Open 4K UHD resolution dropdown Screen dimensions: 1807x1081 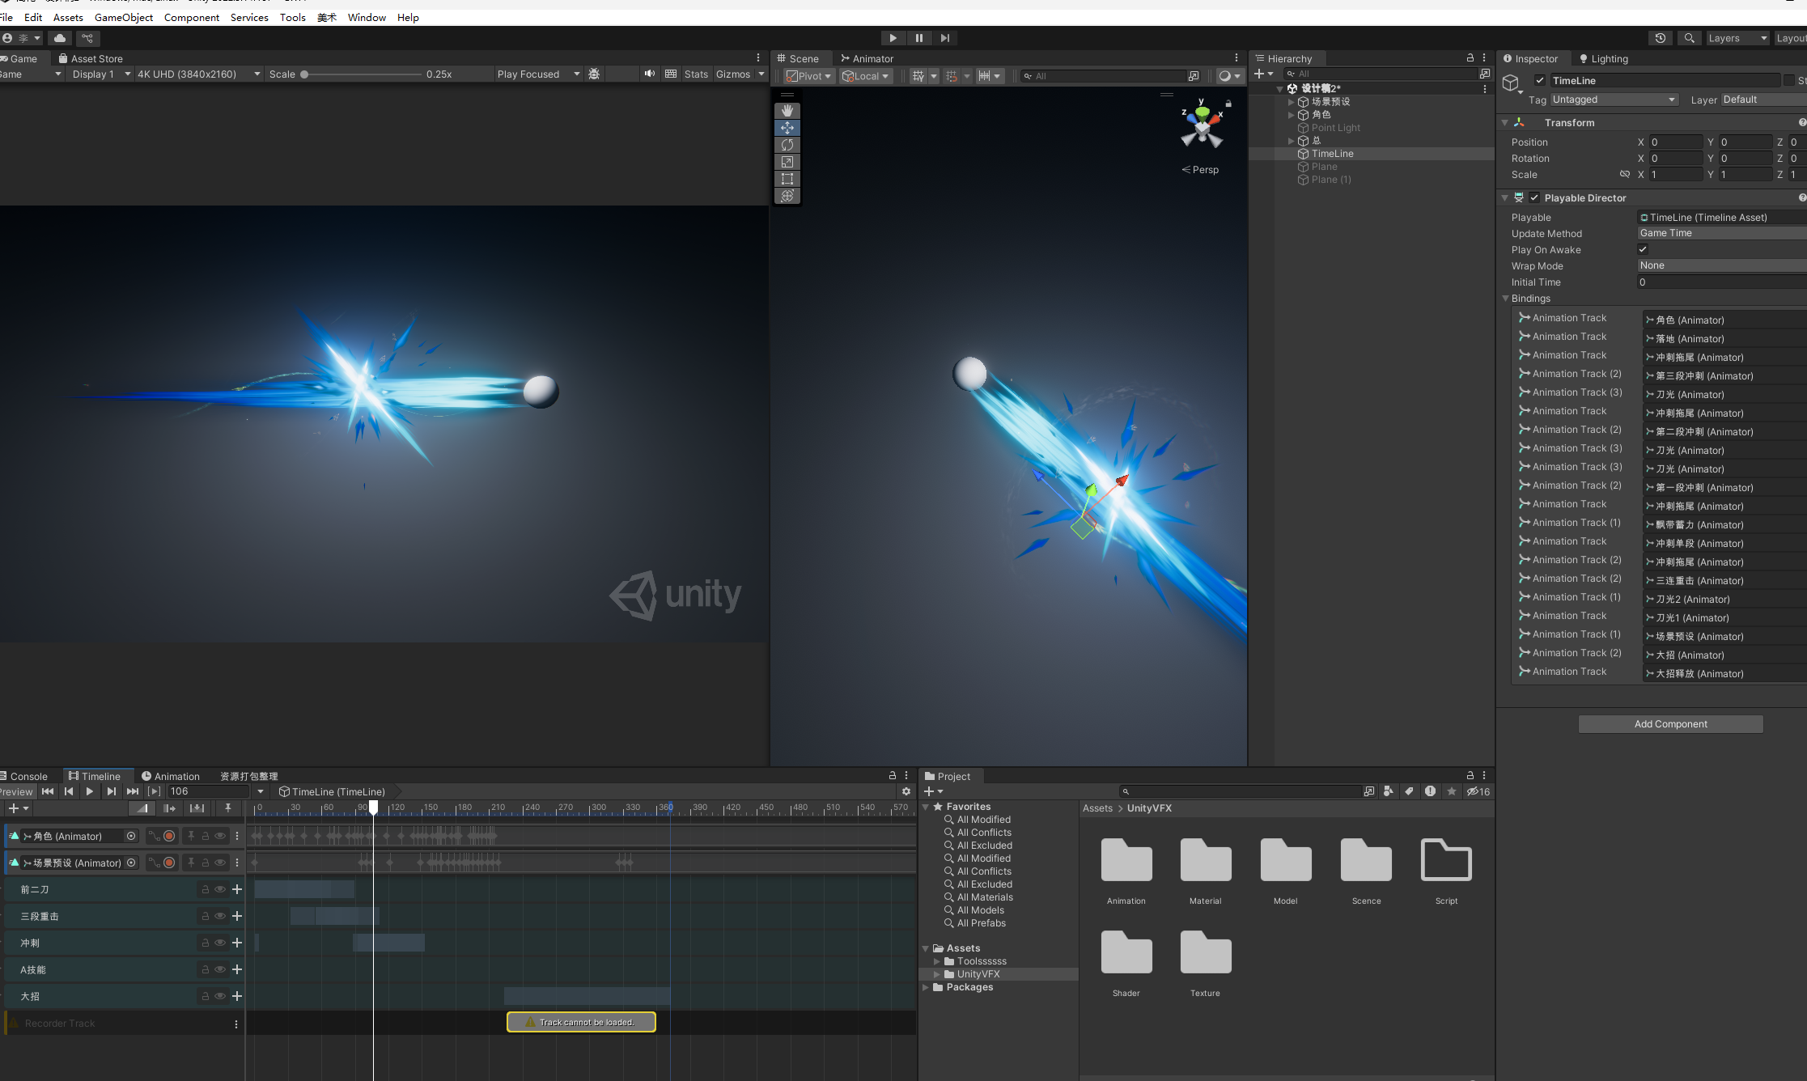[x=198, y=74]
